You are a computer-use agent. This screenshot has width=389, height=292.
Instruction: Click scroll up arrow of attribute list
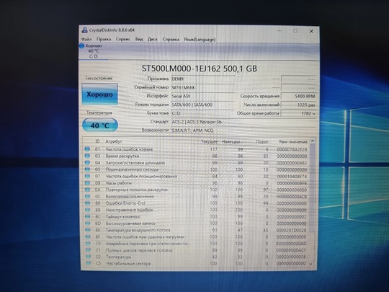point(313,141)
